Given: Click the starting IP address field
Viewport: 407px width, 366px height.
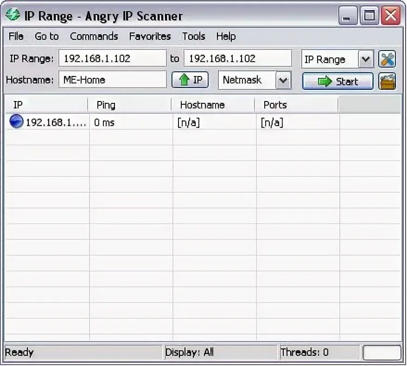Looking at the screenshot, I should point(112,58).
